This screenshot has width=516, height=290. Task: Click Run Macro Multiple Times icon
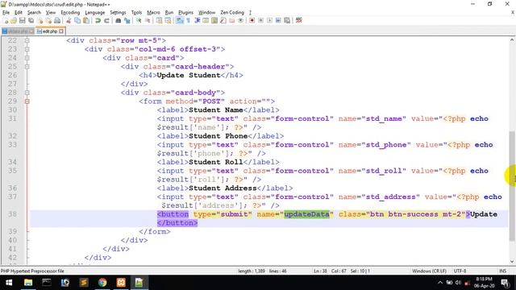(x=278, y=20)
